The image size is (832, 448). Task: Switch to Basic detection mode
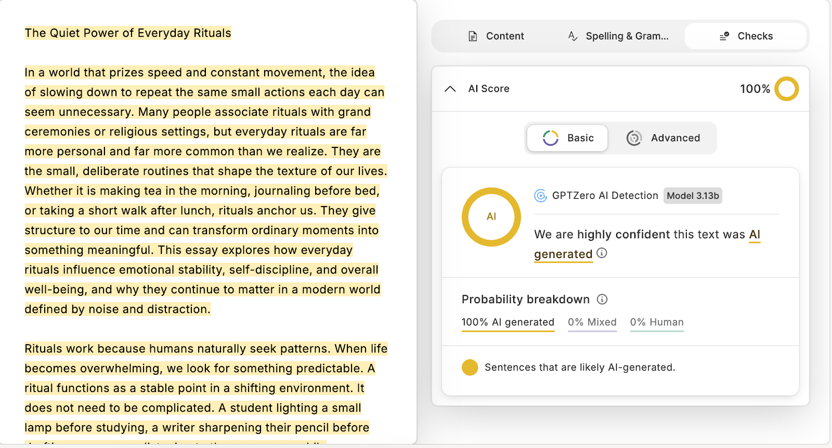click(567, 138)
